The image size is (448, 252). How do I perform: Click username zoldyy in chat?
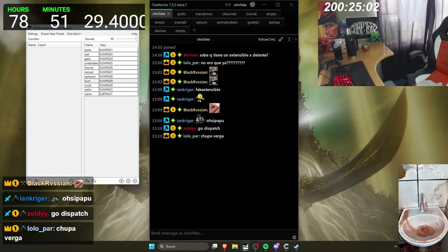(190, 128)
